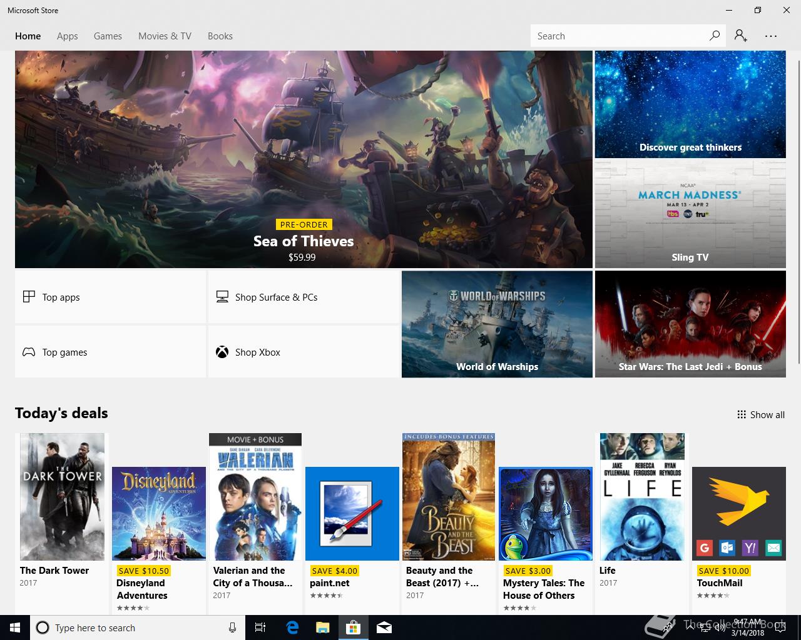This screenshot has width=801, height=640.
Task: Open Beauty and the Beast poster
Action: click(x=449, y=497)
